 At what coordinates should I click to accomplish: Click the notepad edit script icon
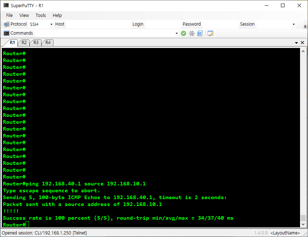211,33
